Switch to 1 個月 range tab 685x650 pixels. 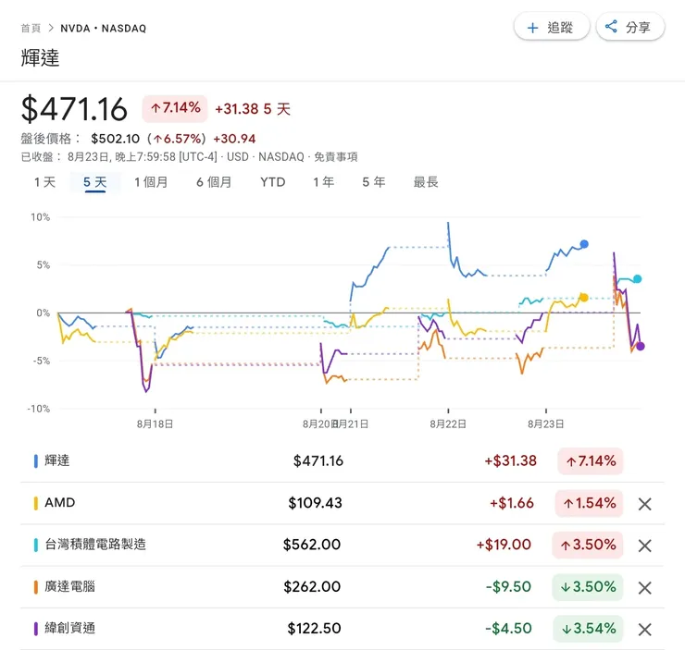pos(151,182)
